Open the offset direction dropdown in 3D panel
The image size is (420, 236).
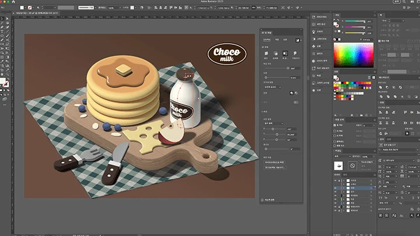(272, 87)
